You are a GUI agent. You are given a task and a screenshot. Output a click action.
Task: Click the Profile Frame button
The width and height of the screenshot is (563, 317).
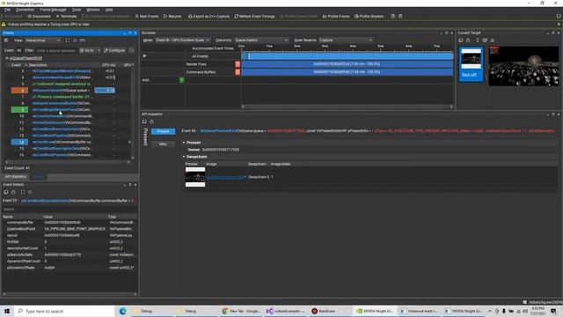pyautogui.click(x=336, y=16)
